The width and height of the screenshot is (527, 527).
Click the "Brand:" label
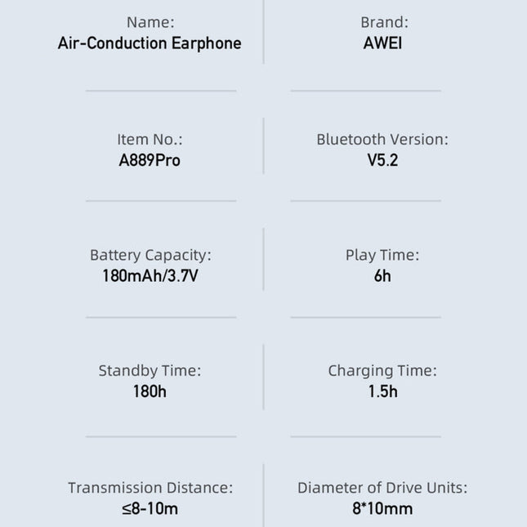383,23
